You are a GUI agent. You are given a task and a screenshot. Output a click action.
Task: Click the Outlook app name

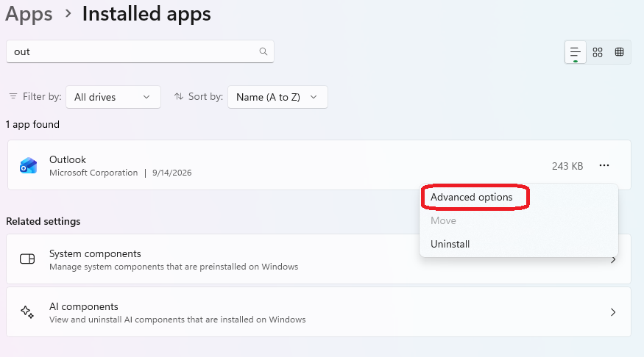68,159
